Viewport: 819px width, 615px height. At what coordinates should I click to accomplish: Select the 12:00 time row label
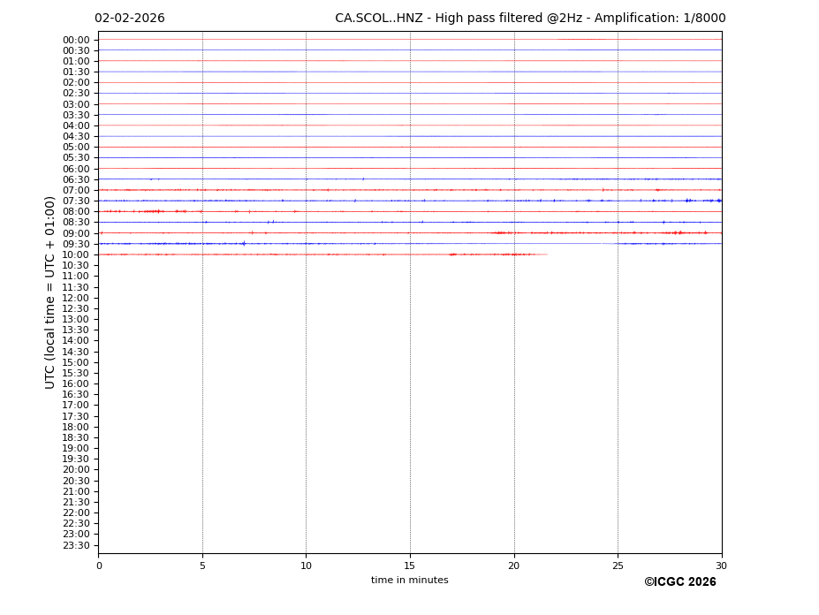(x=75, y=298)
